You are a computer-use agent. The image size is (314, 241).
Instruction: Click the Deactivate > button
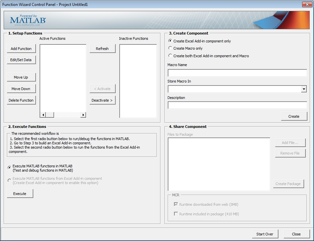(x=102, y=100)
